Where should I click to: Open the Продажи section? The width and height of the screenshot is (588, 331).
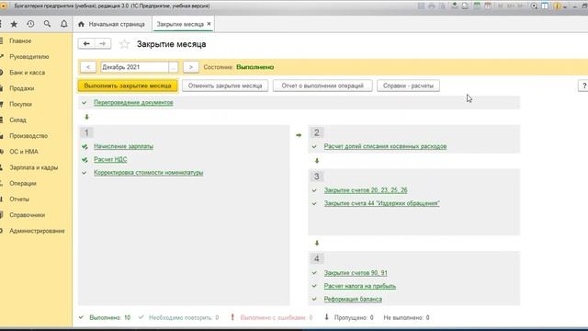pos(22,88)
